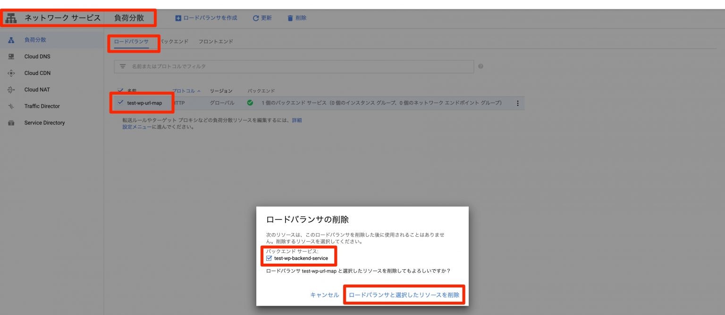Image resolution: width=725 pixels, height=315 pixels.
Task: Open Cloud CDN from the sidebar
Action: click(37, 73)
